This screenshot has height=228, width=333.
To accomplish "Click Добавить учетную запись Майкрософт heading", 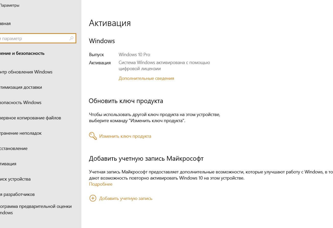I will (146, 159).
